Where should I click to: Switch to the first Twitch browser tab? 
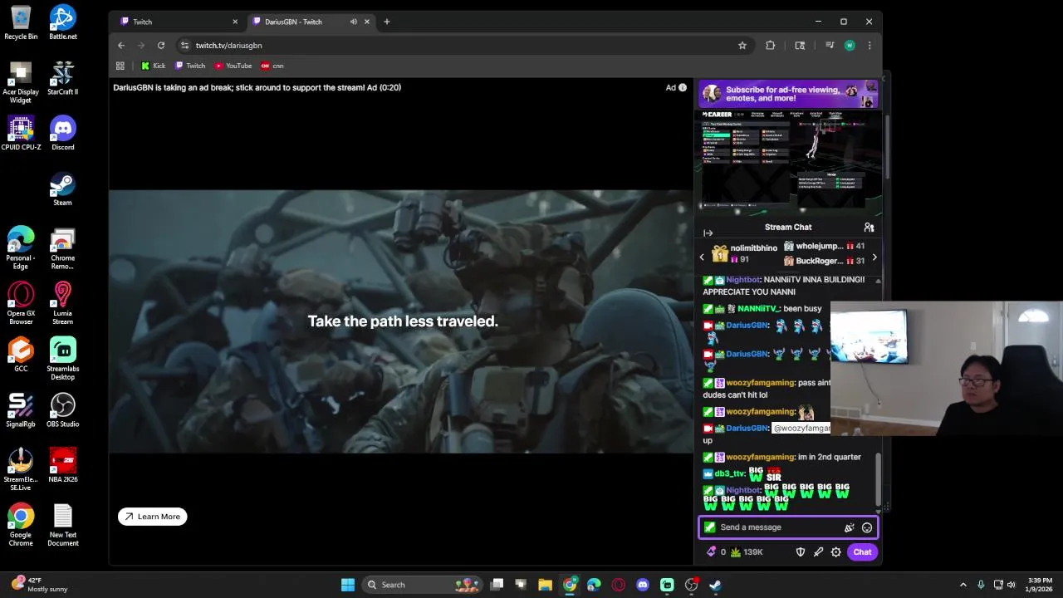coord(179,22)
